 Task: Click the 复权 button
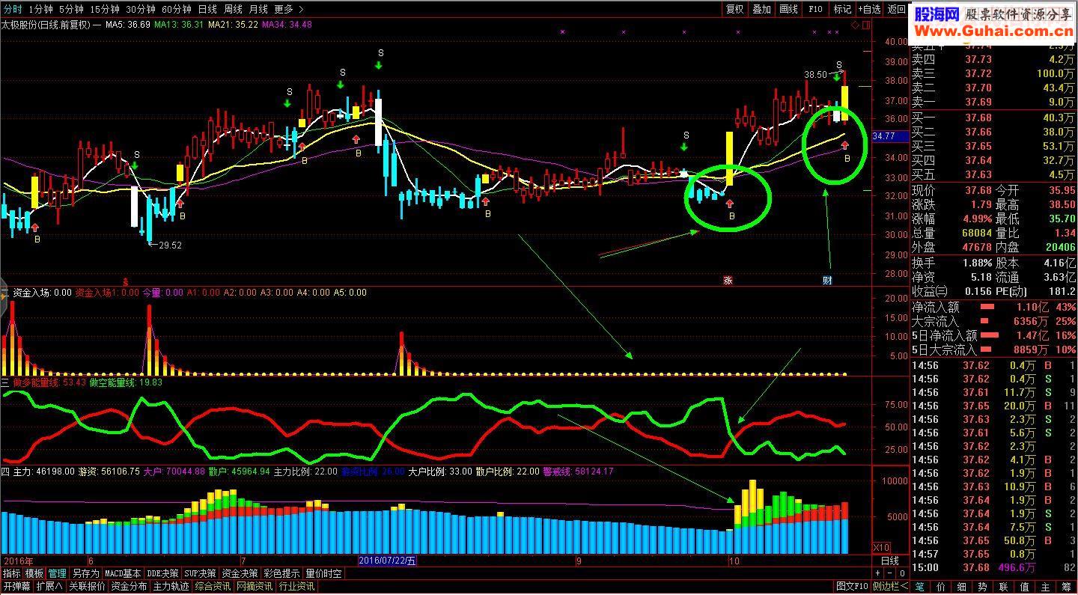(x=735, y=9)
